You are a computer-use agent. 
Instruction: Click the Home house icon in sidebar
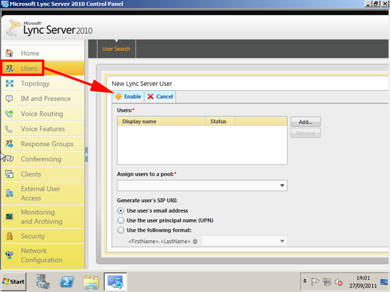coord(9,53)
